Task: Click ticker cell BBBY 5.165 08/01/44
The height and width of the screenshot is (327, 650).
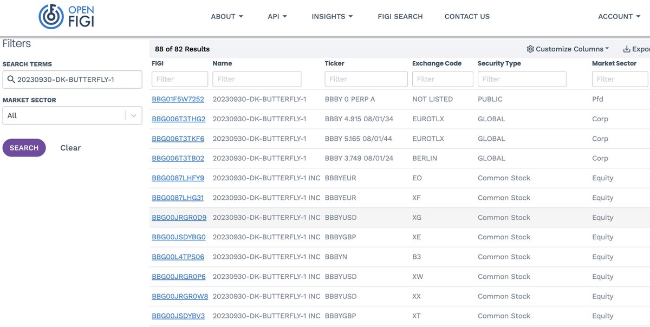Action: pyautogui.click(x=359, y=139)
